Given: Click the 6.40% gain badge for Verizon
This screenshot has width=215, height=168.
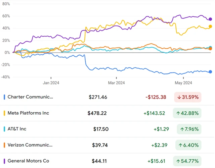Looking at the screenshot, I should pos(189,145).
